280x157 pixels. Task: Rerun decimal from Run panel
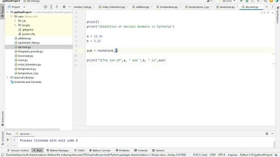pyautogui.click(x=8, y=140)
